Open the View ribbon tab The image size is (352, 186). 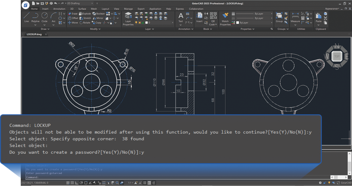coord(117,9)
